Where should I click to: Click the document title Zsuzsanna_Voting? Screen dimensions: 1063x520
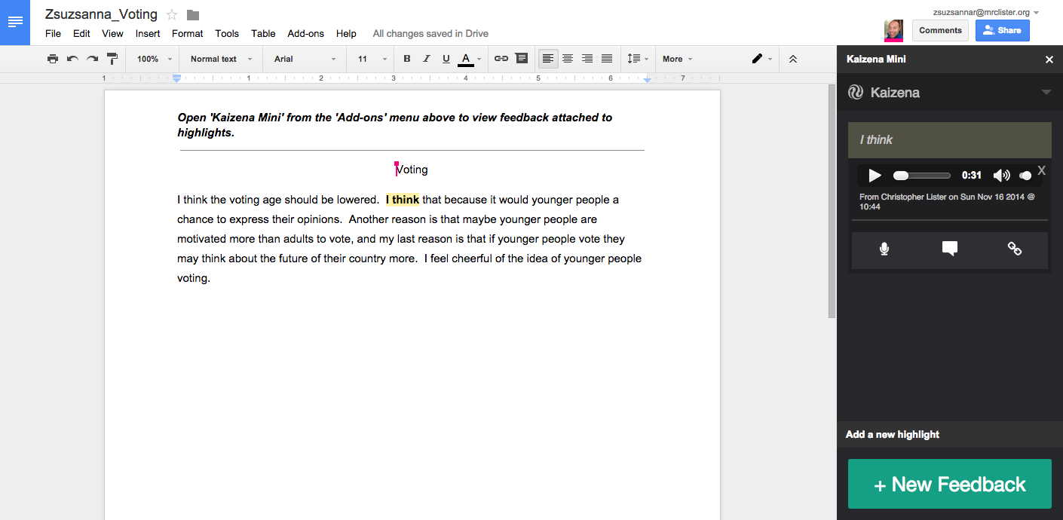(x=101, y=14)
